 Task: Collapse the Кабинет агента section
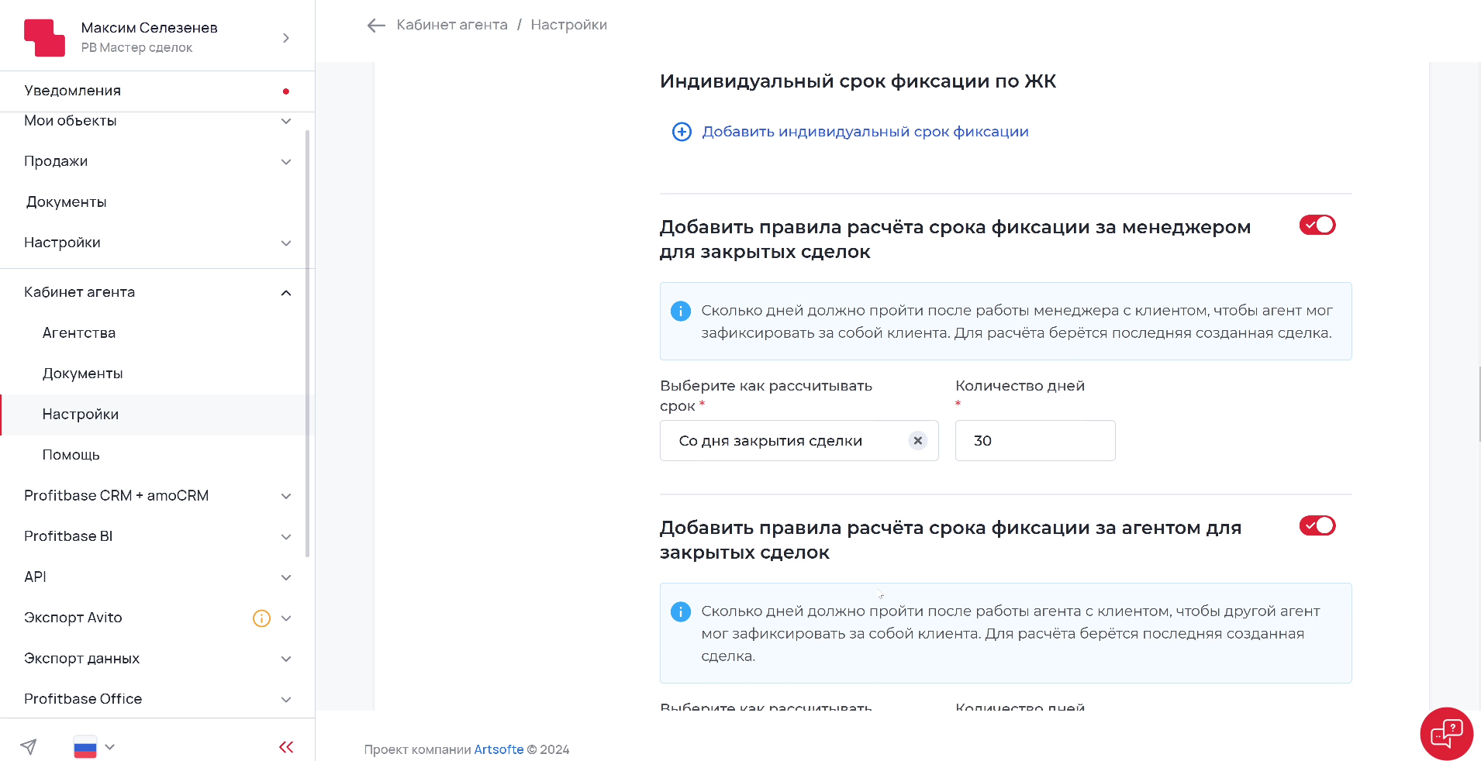[x=286, y=293]
